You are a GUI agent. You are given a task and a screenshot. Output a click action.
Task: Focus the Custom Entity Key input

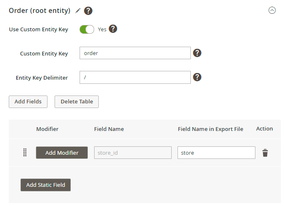(x=135, y=53)
